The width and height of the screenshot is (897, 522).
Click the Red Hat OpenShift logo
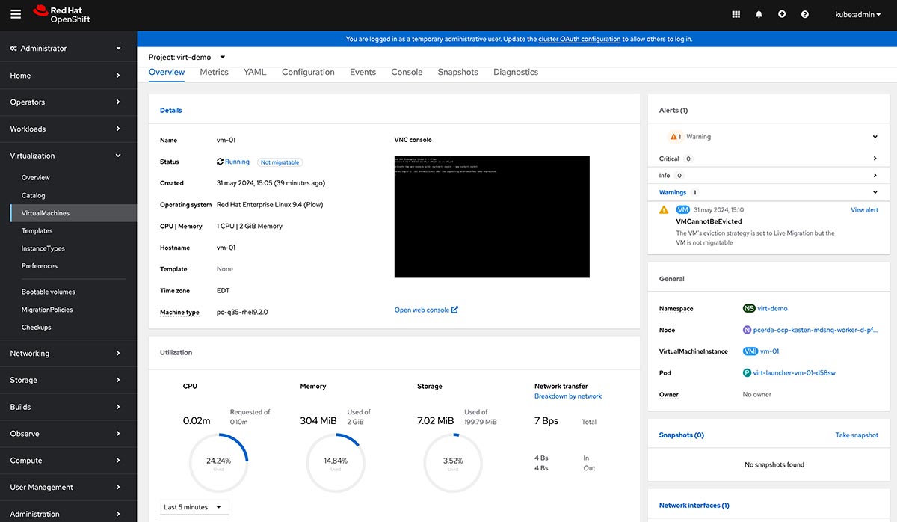[62, 14]
